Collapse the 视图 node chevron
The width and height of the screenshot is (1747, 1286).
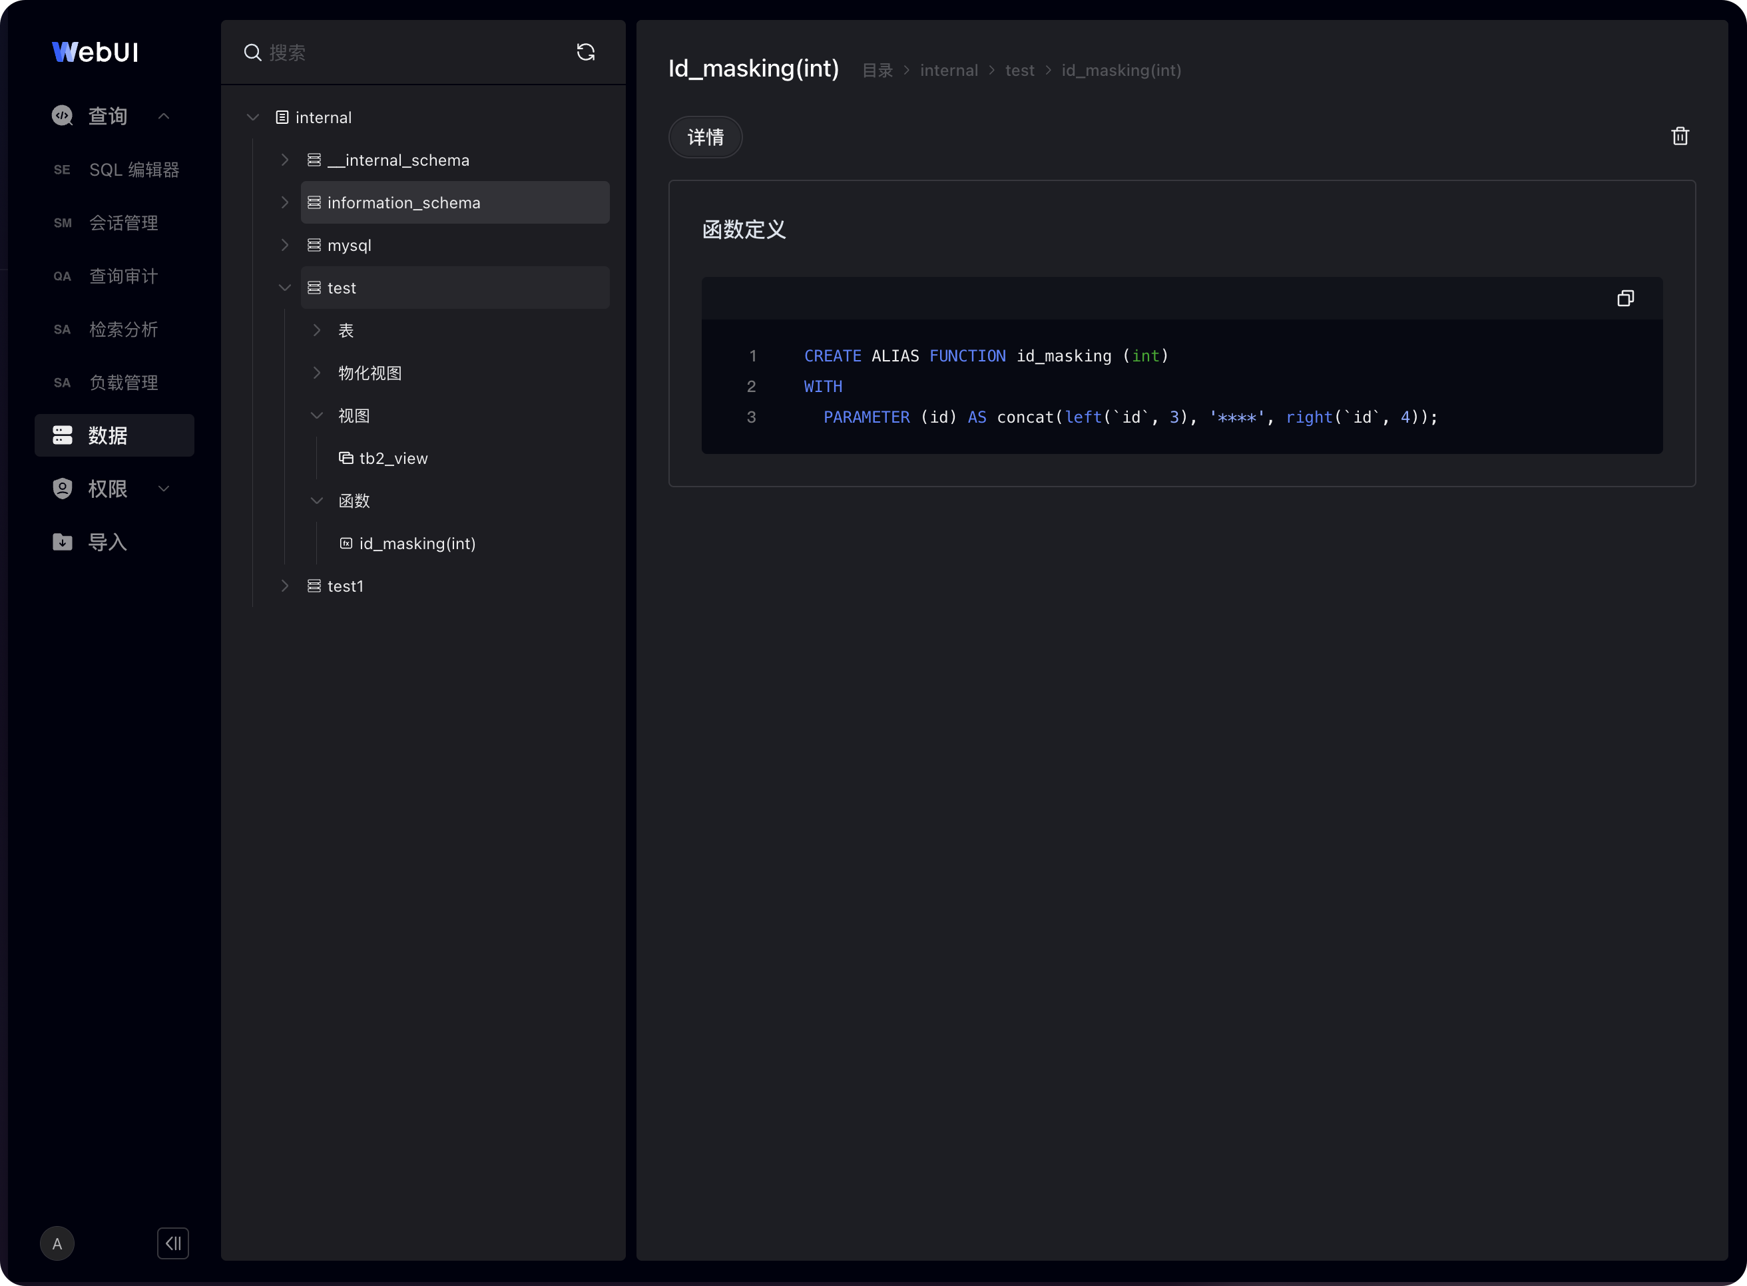point(317,416)
